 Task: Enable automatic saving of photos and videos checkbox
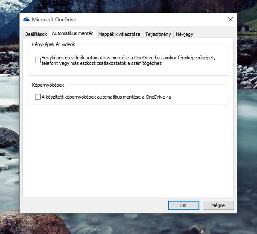pos(38,60)
